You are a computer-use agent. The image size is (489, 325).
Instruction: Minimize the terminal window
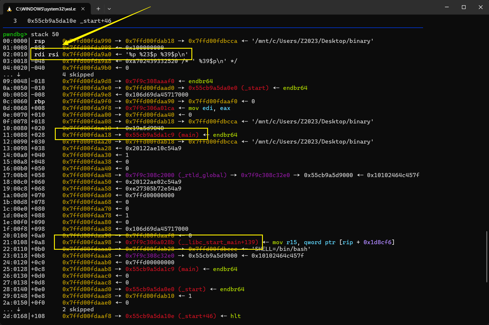tap(447, 7)
